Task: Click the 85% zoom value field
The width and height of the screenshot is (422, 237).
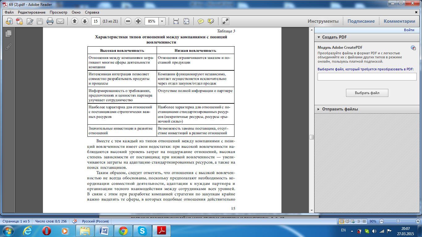Action: [152, 21]
